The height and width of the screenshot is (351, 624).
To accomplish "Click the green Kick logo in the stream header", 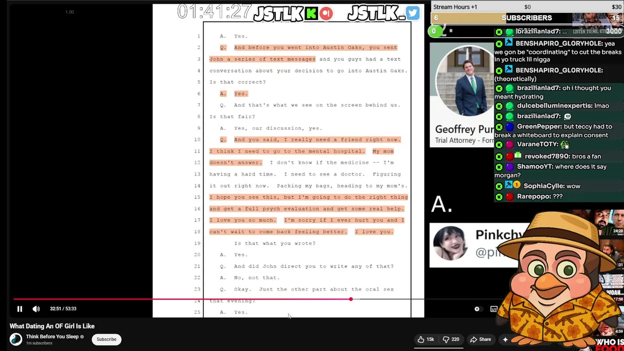I will pyautogui.click(x=311, y=14).
